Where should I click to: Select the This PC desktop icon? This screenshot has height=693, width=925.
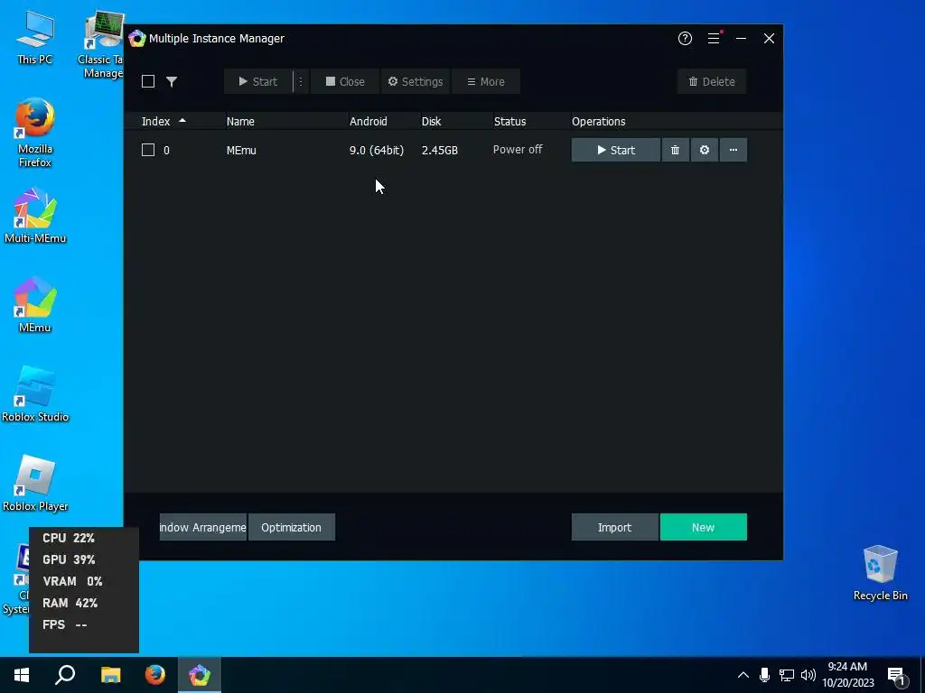[x=35, y=38]
